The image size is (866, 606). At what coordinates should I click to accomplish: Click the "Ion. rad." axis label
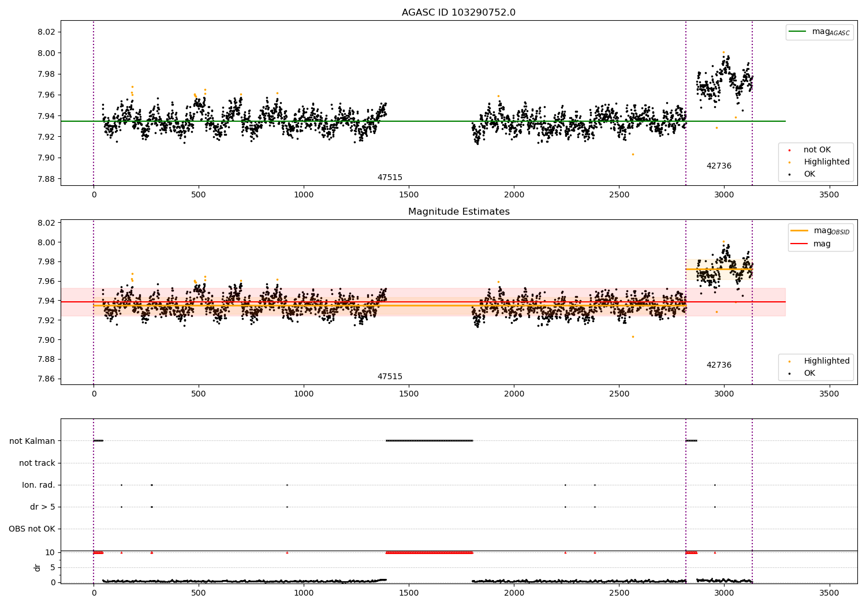(39, 485)
